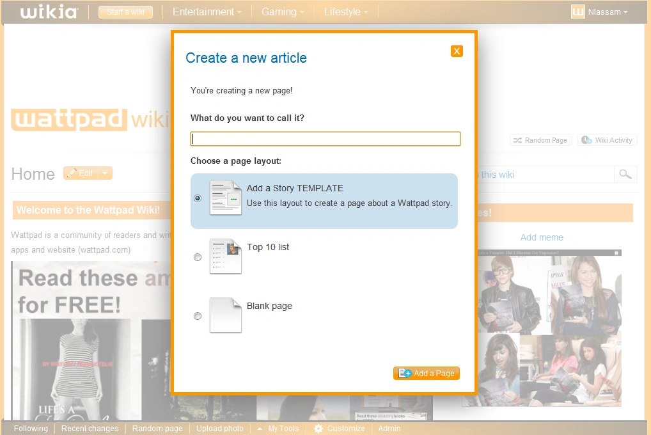Click the article title input field
The width and height of the screenshot is (651, 435).
point(325,138)
